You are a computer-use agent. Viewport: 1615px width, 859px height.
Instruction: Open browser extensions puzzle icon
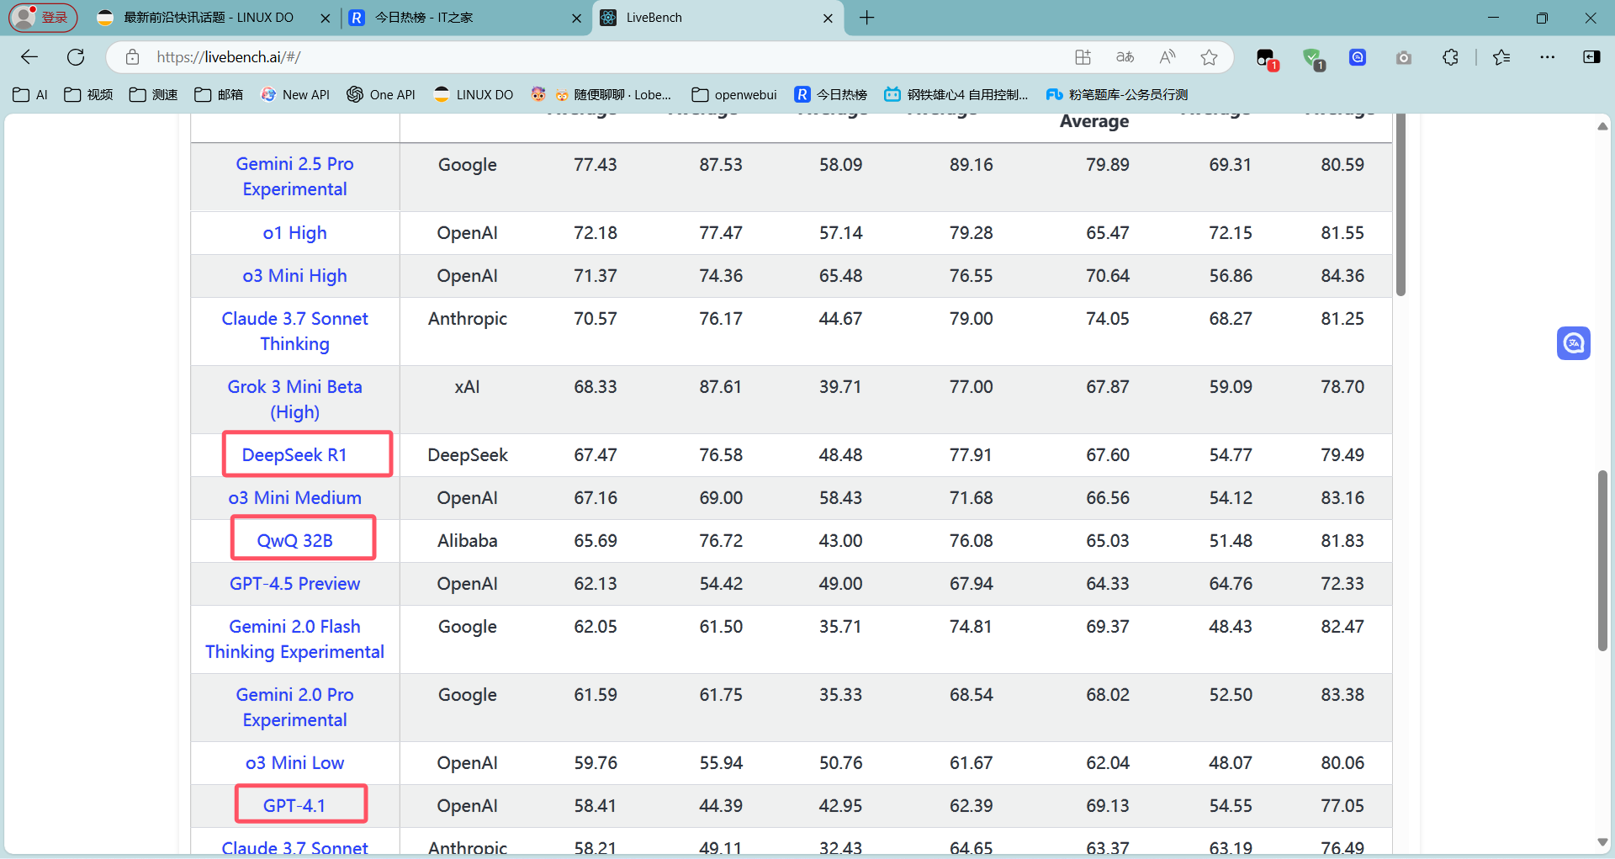click(1450, 57)
